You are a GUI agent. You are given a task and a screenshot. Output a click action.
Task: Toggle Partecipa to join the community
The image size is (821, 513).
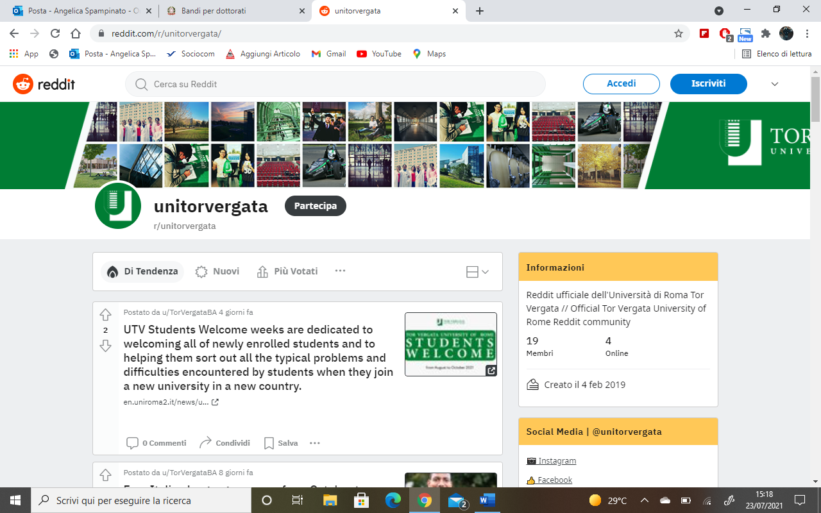coord(315,206)
